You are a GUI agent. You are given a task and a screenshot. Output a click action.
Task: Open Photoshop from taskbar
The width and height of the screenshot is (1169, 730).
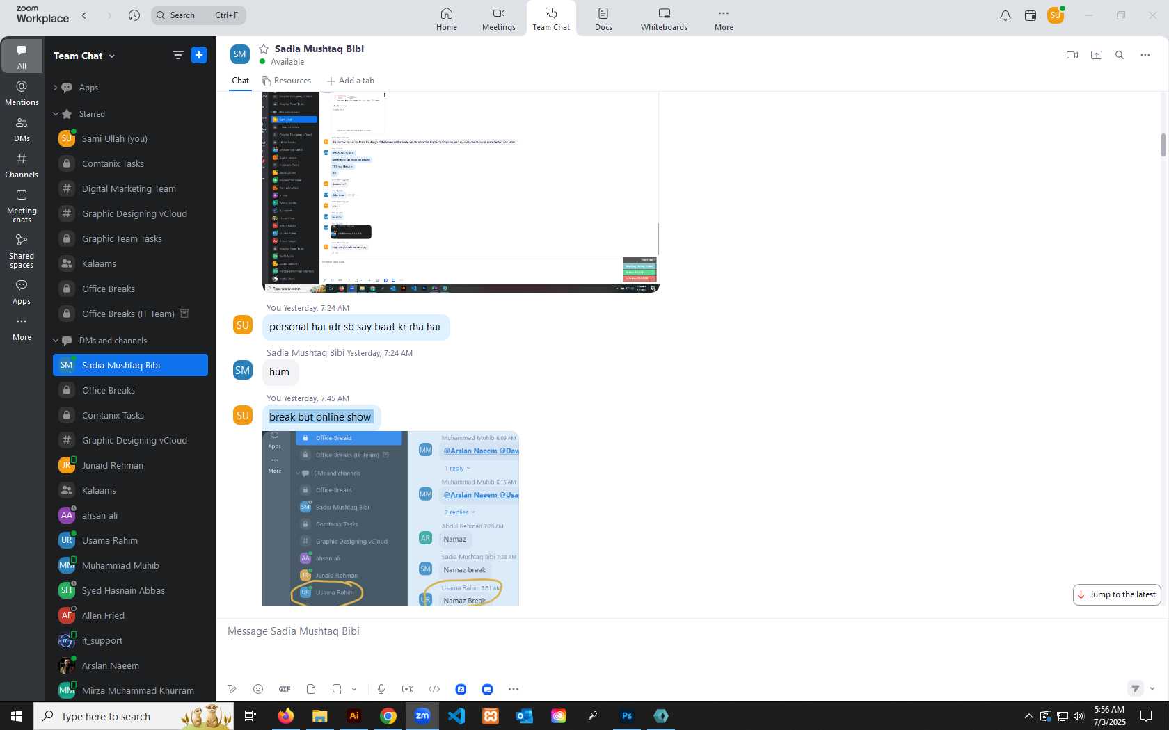click(x=627, y=716)
